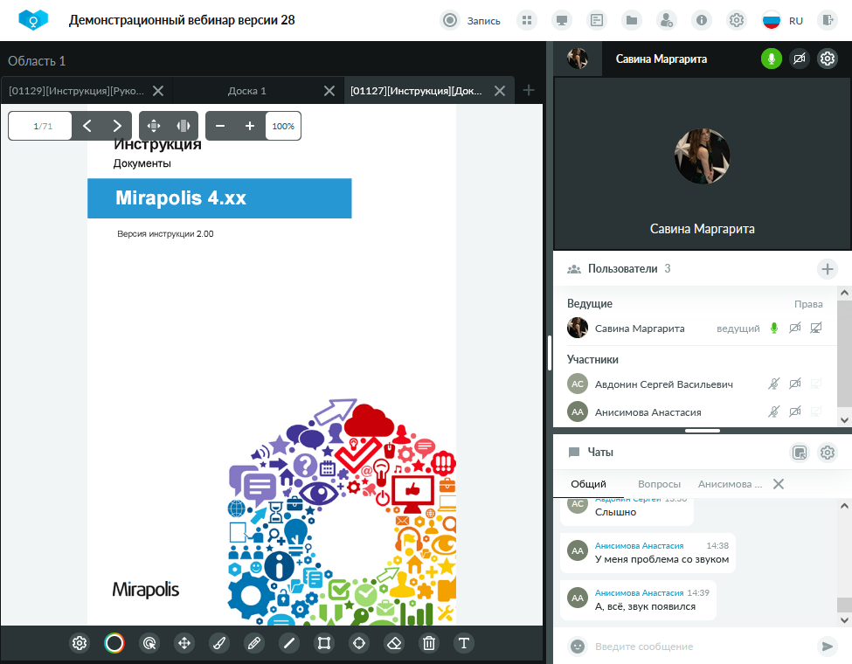Image resolution: width=852 pixels, height=664 pixels.
Task: Select the brush drawing tool
Action: (219, 643)
